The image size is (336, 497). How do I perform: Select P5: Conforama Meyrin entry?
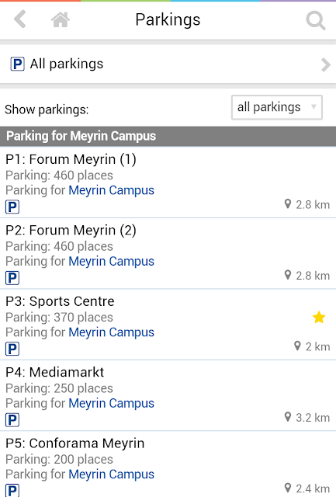(x=168, y=464)
